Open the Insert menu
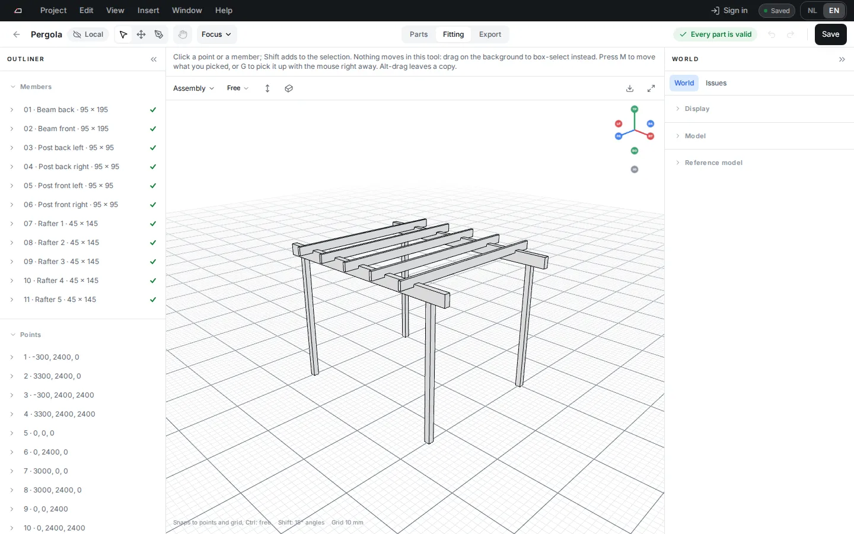Image resolution: width=854 pixels, height=534 pixels. 148,11
